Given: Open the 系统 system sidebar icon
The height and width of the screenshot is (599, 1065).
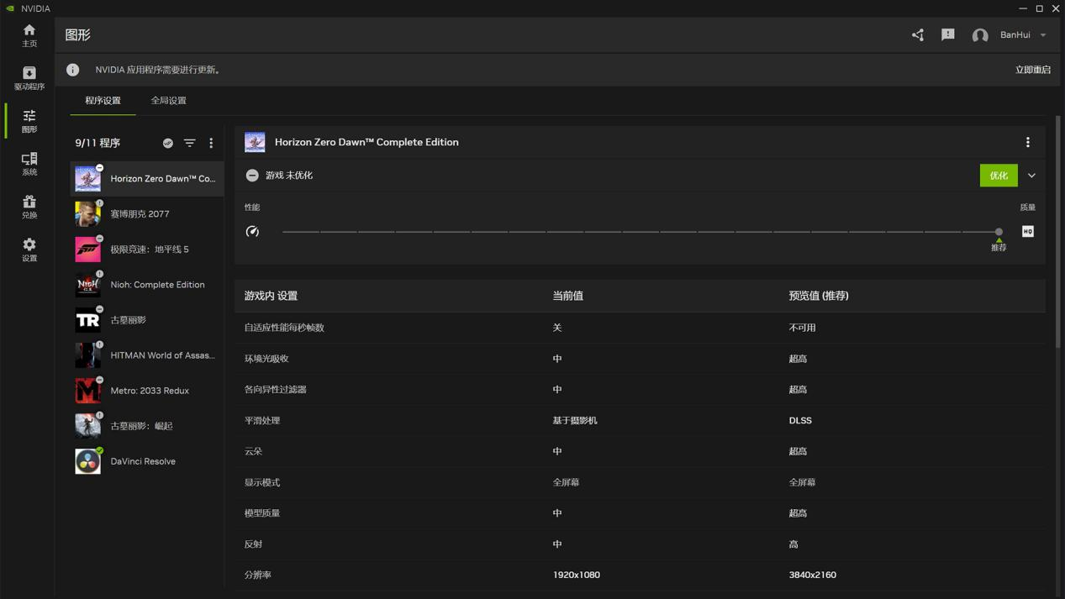Looking at the screenshot, I should tap(29, 164).
